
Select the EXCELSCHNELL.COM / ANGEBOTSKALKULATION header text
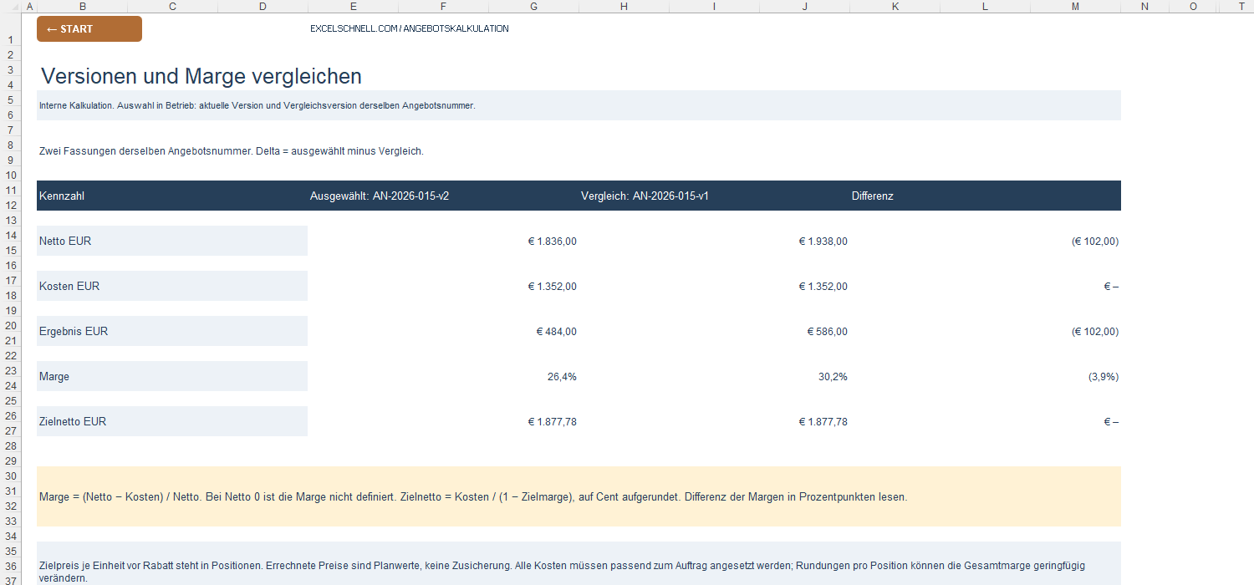[x=410, y=28]
